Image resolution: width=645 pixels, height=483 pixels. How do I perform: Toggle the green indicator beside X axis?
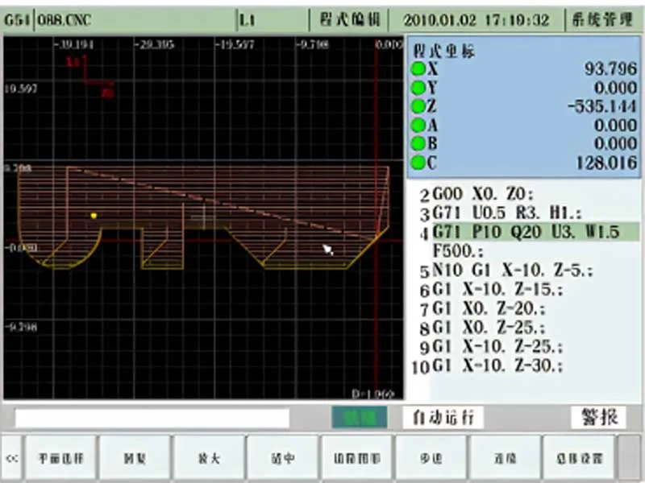pos(418,69)
